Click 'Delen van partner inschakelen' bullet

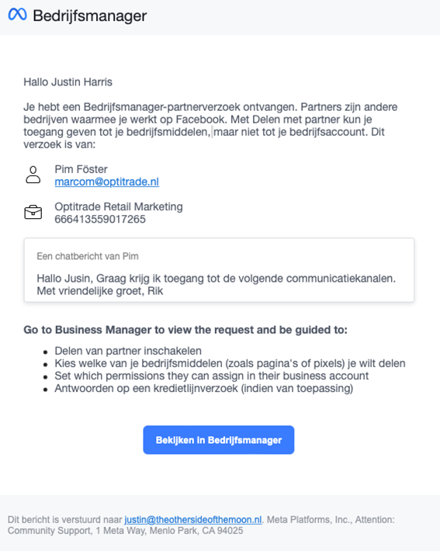tap(128, 351)
